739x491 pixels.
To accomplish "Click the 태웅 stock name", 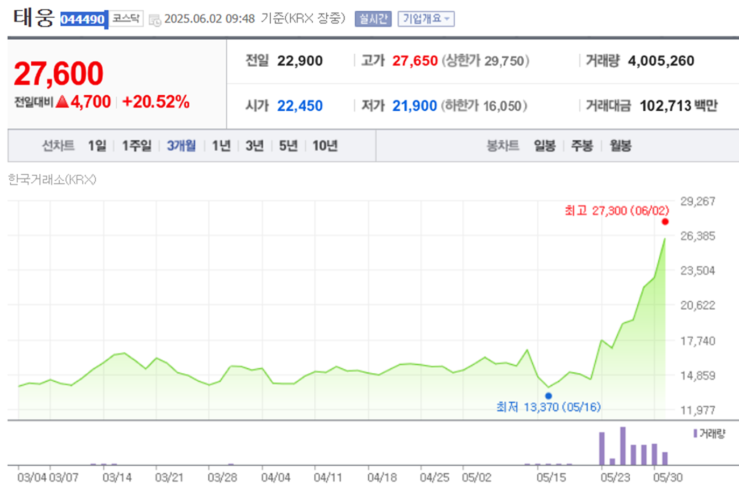I will (x=34, y=18).
